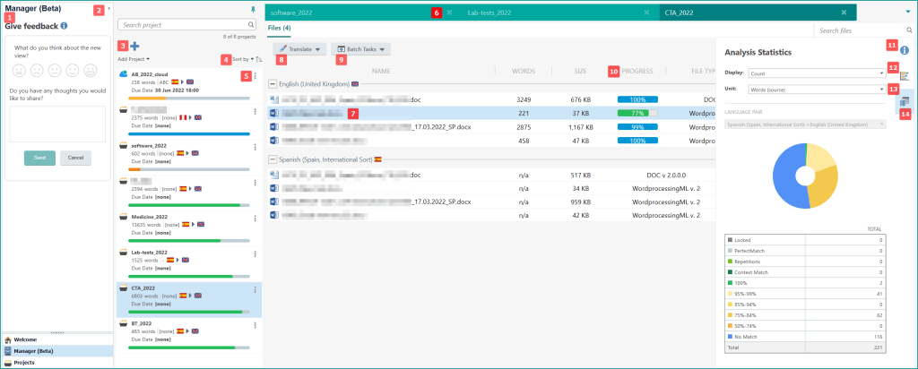918x369 pixels.
Task: Collapse the English (United Kingdom) file group
Action: [272, 83]
